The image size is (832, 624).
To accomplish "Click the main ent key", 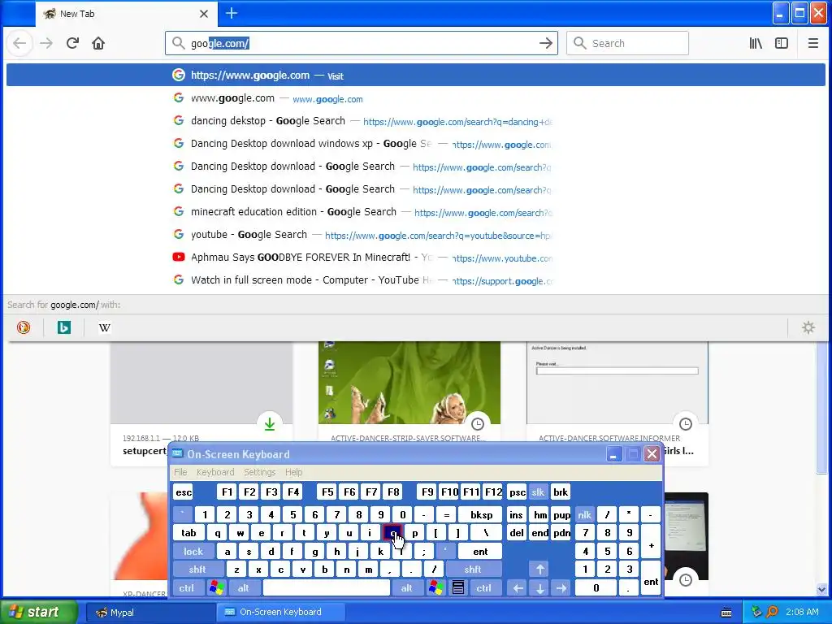I will [x=480, y=552].
